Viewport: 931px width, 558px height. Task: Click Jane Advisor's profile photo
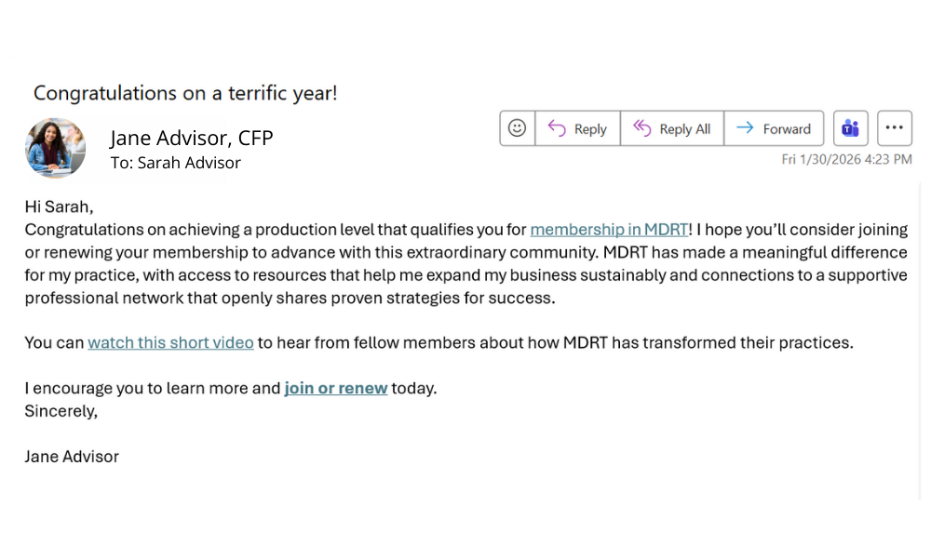(x=56, y=148)
